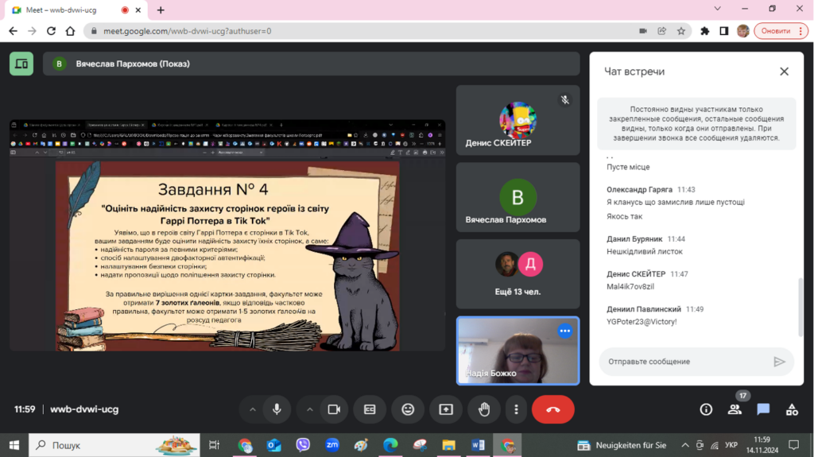The width and height of the screenshot is (814, 457).
Task: Click message 'Mal4ik7ov8zil' in chat
Action: pyautogui.click(x=630, y=287)
